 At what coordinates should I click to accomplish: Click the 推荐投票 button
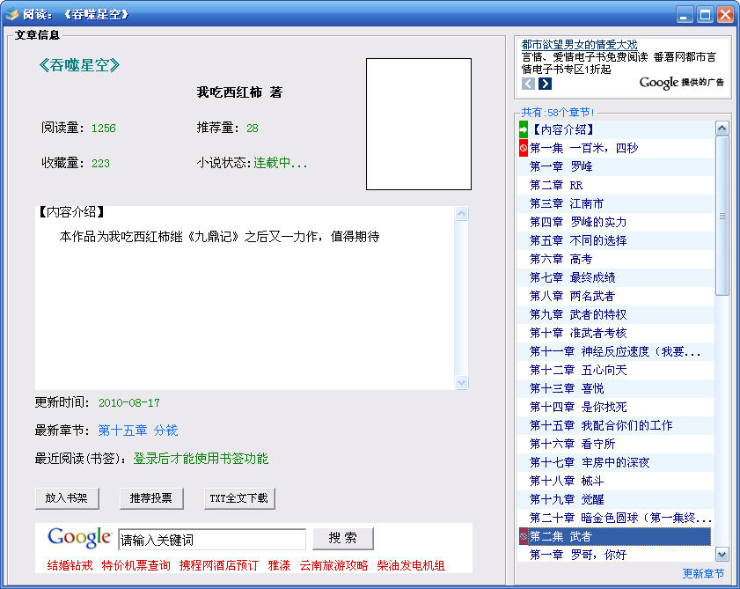(x=151, y=498)
